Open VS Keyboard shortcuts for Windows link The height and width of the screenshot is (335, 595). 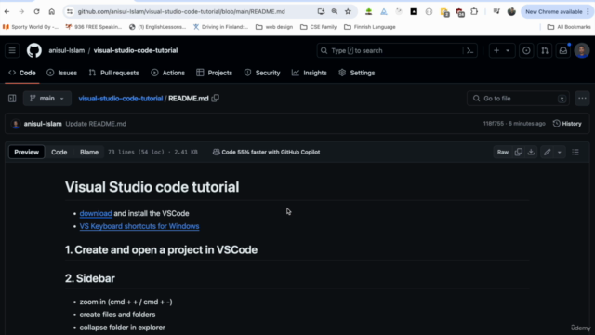point(139,226)
